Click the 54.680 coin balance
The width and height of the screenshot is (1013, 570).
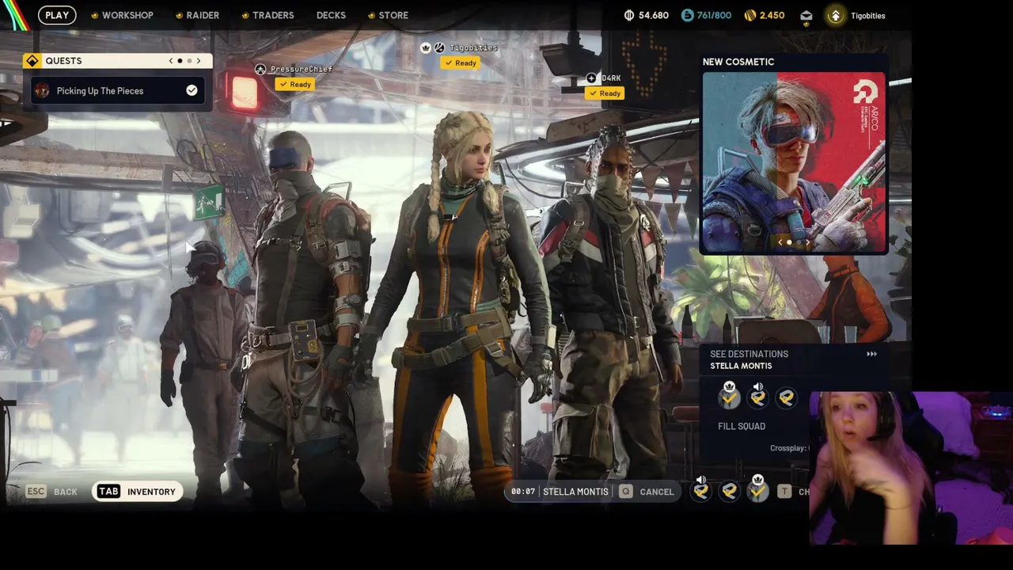654,16
